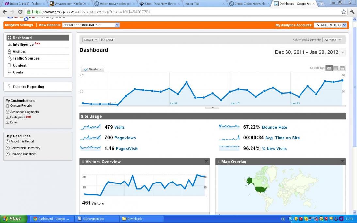Open the Chrome wrench menu
357x223 pixels.
tap(352, 12)
